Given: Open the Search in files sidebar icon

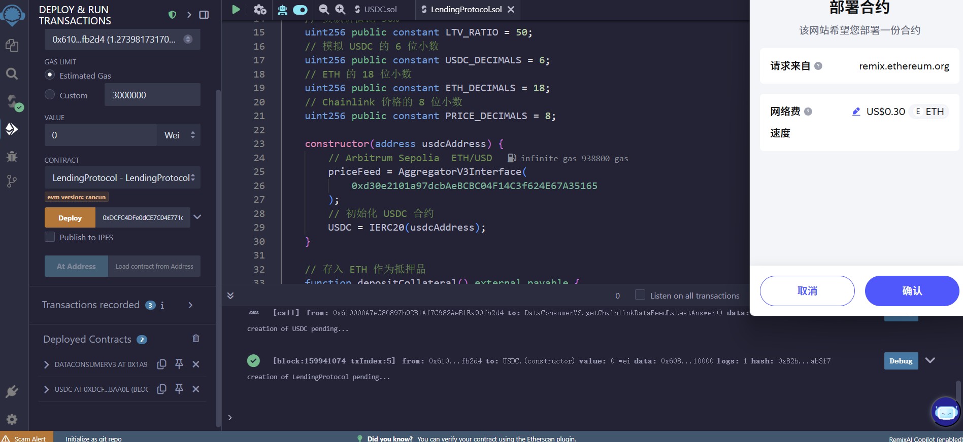Looking at the screenshot, I should point(12,74).
